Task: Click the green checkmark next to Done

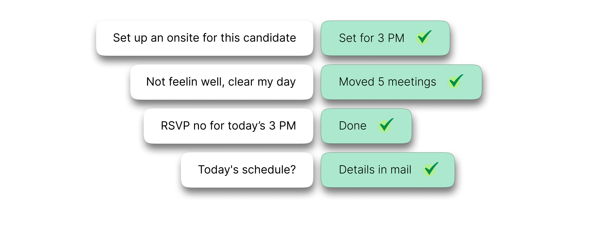Action: 385,126
